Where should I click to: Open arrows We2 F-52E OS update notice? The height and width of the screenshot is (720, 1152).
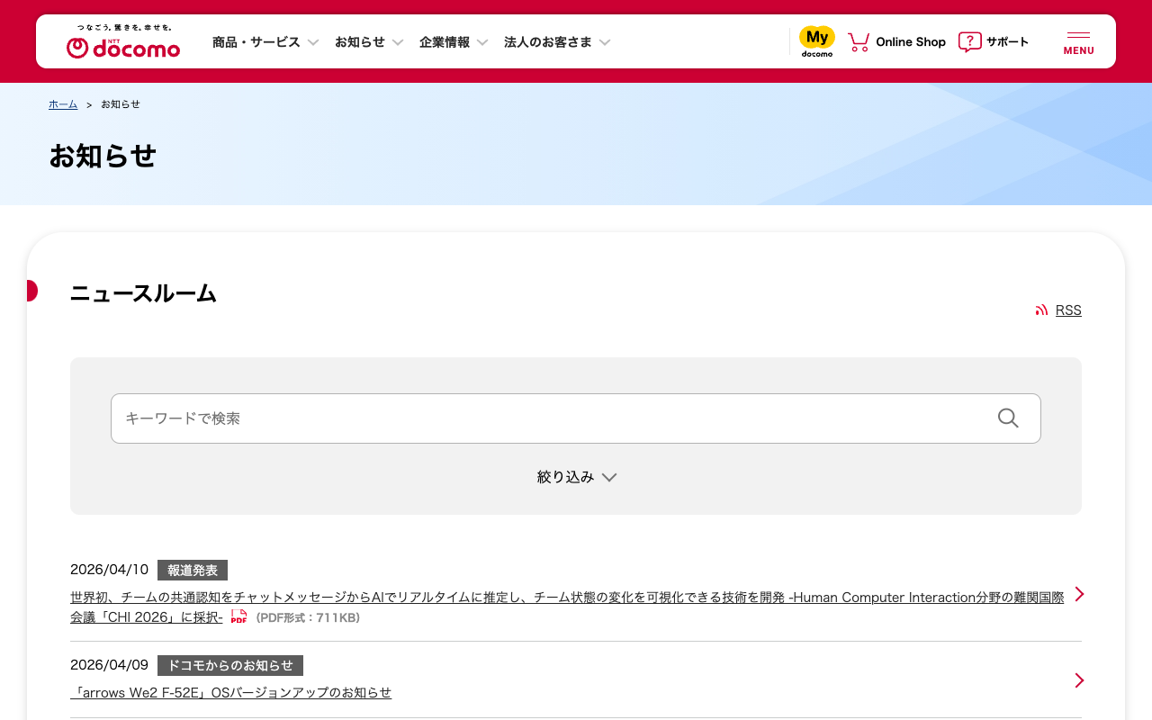[x=231, y=692]
